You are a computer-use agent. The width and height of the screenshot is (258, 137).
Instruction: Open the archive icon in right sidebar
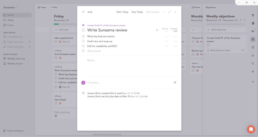pos(253,47)
